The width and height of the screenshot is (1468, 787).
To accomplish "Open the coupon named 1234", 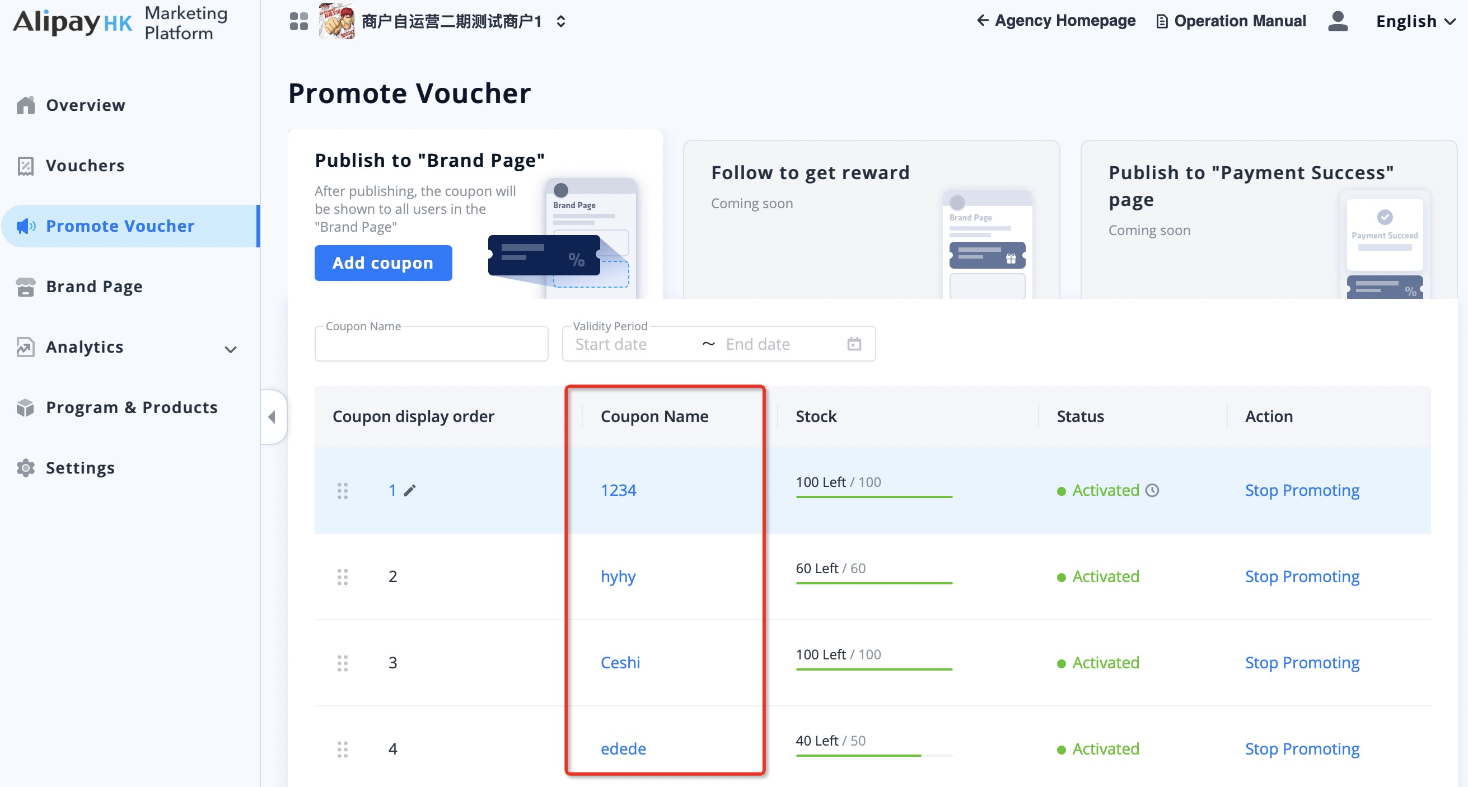I will click(618, 490).
